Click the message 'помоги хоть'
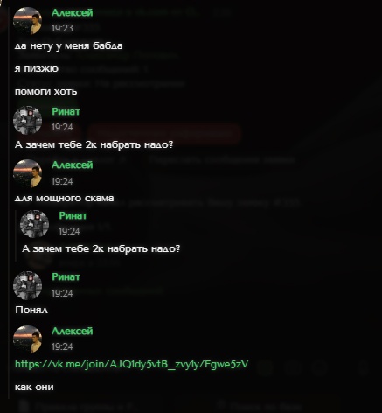The width and height of the screenshot is (382, 413). point(45,92)
